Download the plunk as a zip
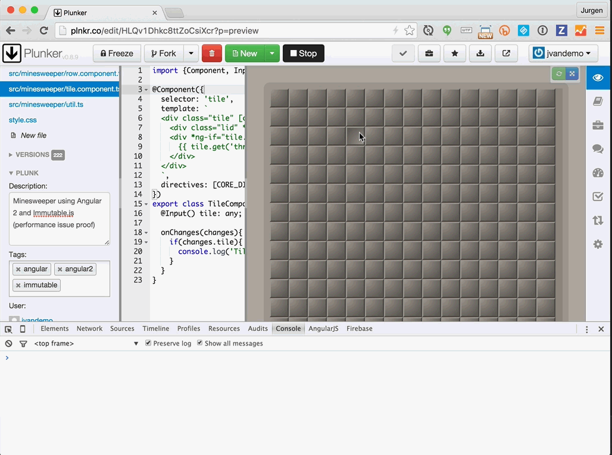Viewport: 612px width, 455px height. [x=480, y=54]
